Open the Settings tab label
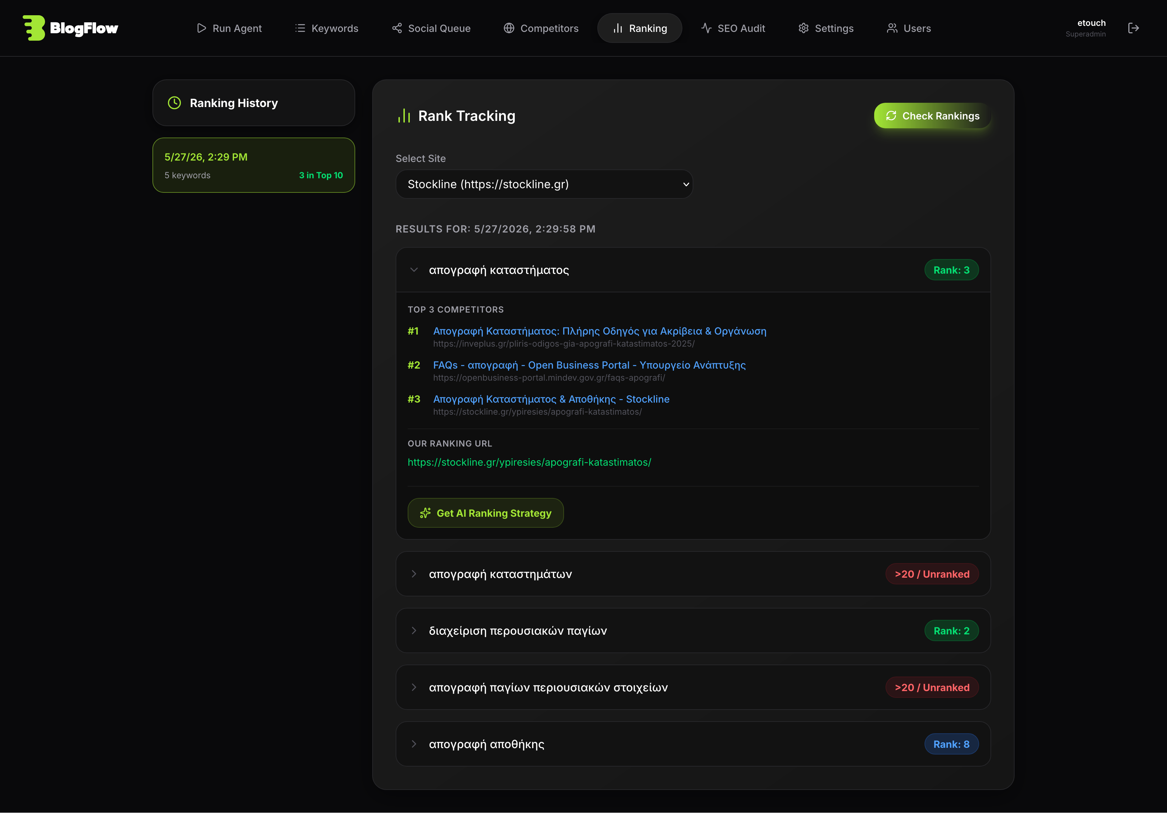Viewport: 1167px width, 813px height. 834,28
